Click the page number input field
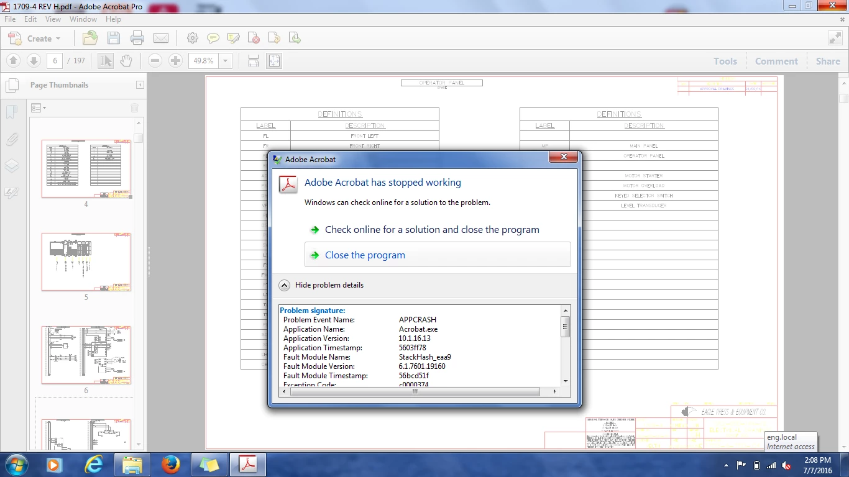849x477 pixels. [55, 61]
